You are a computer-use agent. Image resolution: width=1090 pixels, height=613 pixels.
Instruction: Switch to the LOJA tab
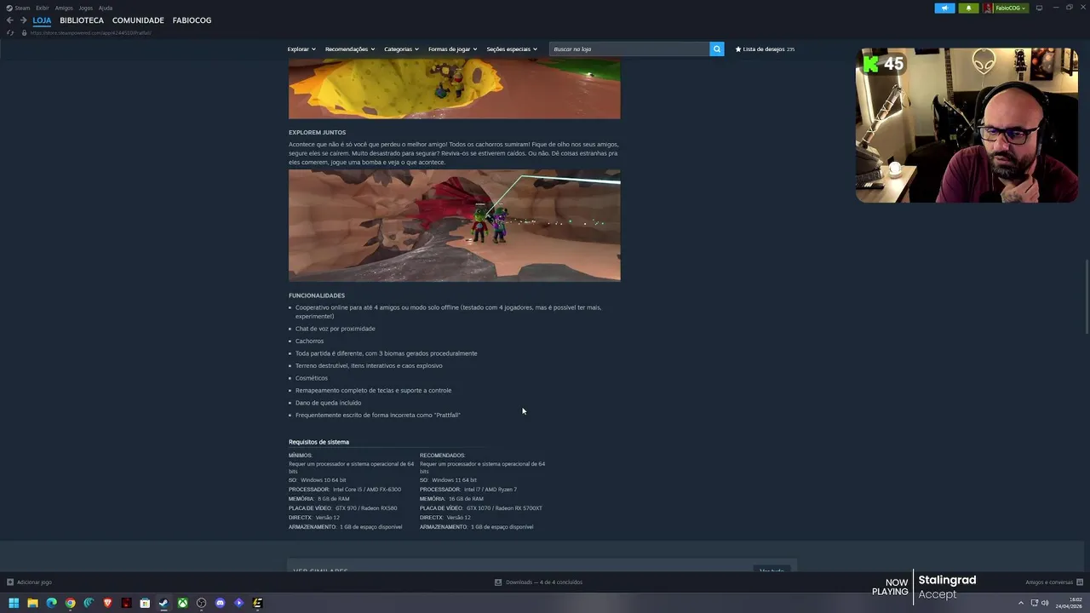pos(42,20)
